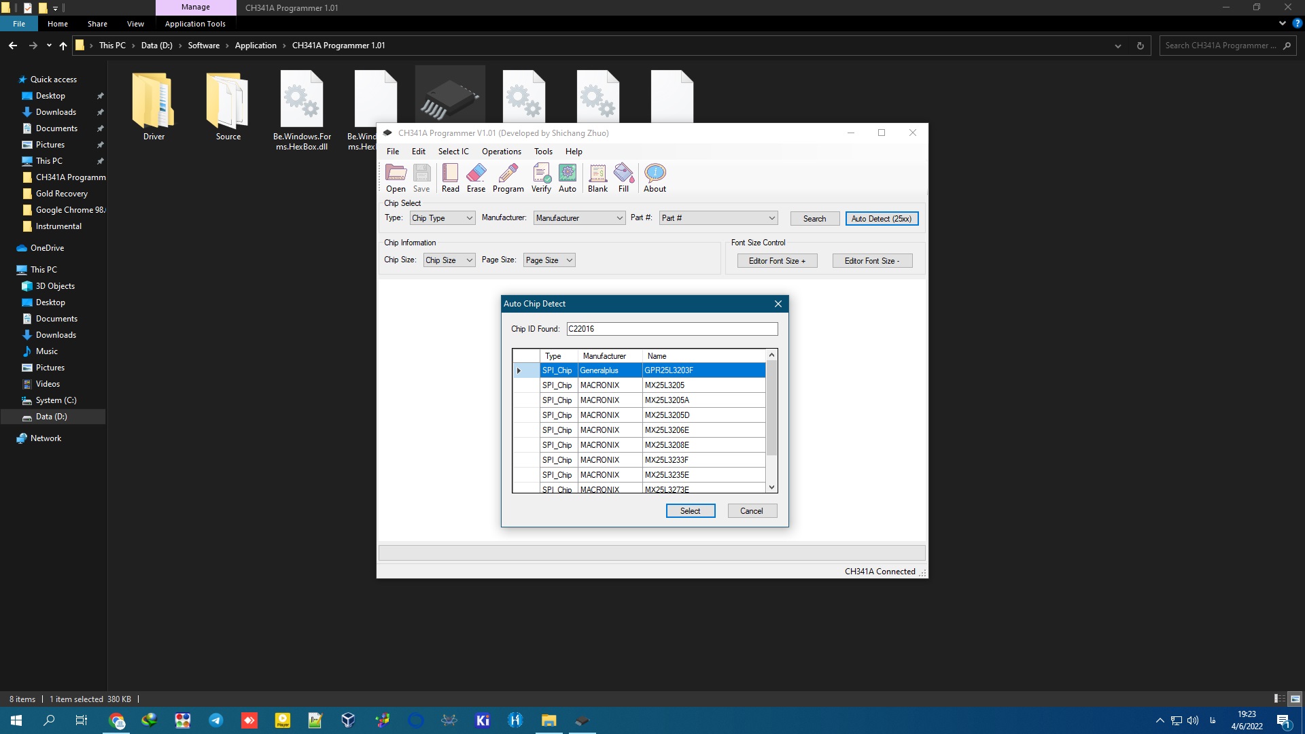
Task: Click Auto Detect (25xx) button
Action: (882, 219)
